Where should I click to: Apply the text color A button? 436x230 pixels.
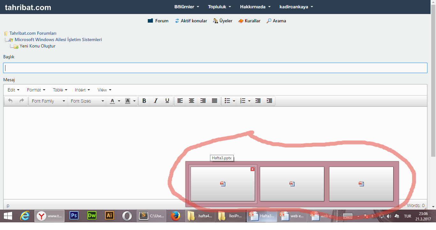coord(112,101)
